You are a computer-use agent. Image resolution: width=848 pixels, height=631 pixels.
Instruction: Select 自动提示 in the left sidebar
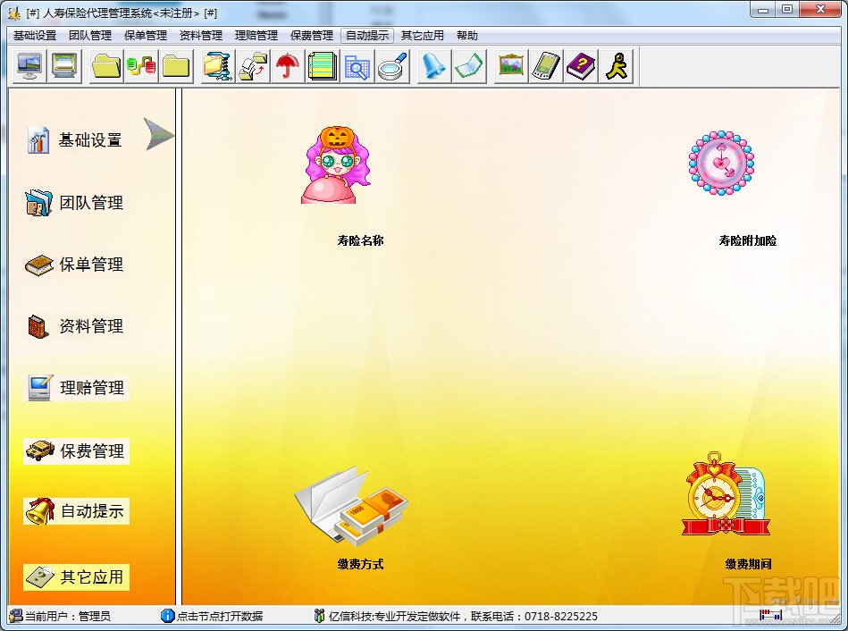coord(76,511)
